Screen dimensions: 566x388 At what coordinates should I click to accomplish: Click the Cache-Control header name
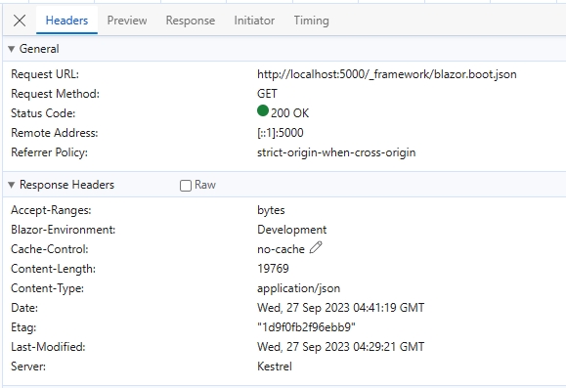tap(50, 249)
